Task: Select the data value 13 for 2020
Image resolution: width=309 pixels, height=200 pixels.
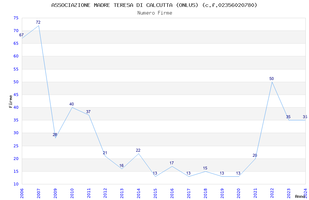Action: [x=238, y=173]
